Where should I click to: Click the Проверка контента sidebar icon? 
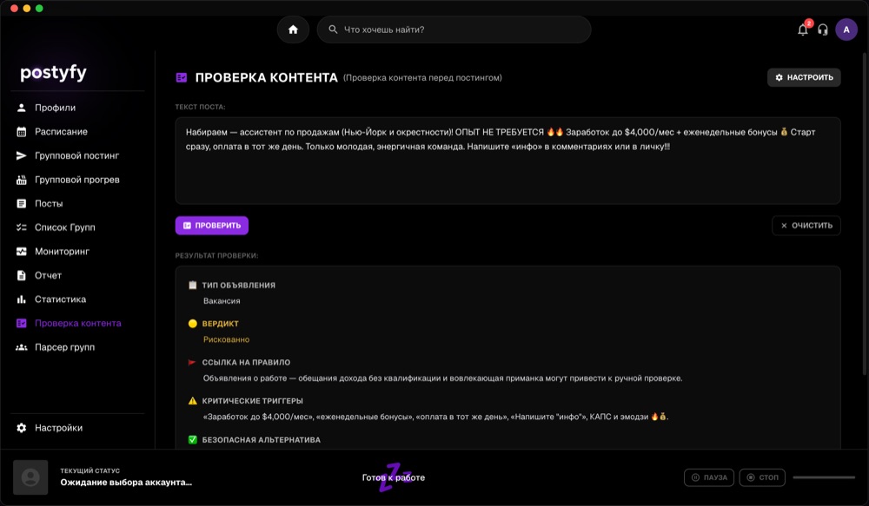[x=22, y=324]
